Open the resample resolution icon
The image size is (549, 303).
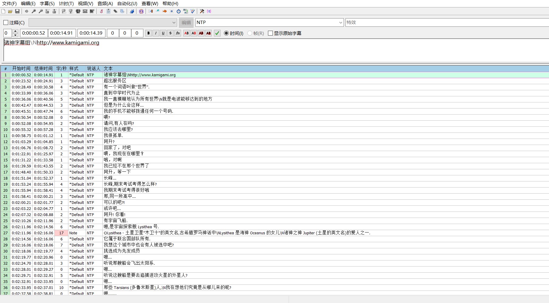(x=172, y=11)
